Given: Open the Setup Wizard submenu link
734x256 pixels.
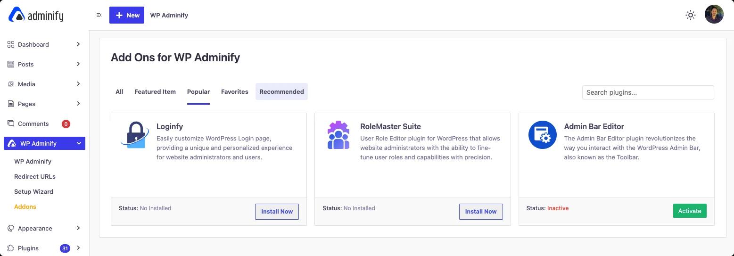Looking at the screenshot, I should (33, 191).
